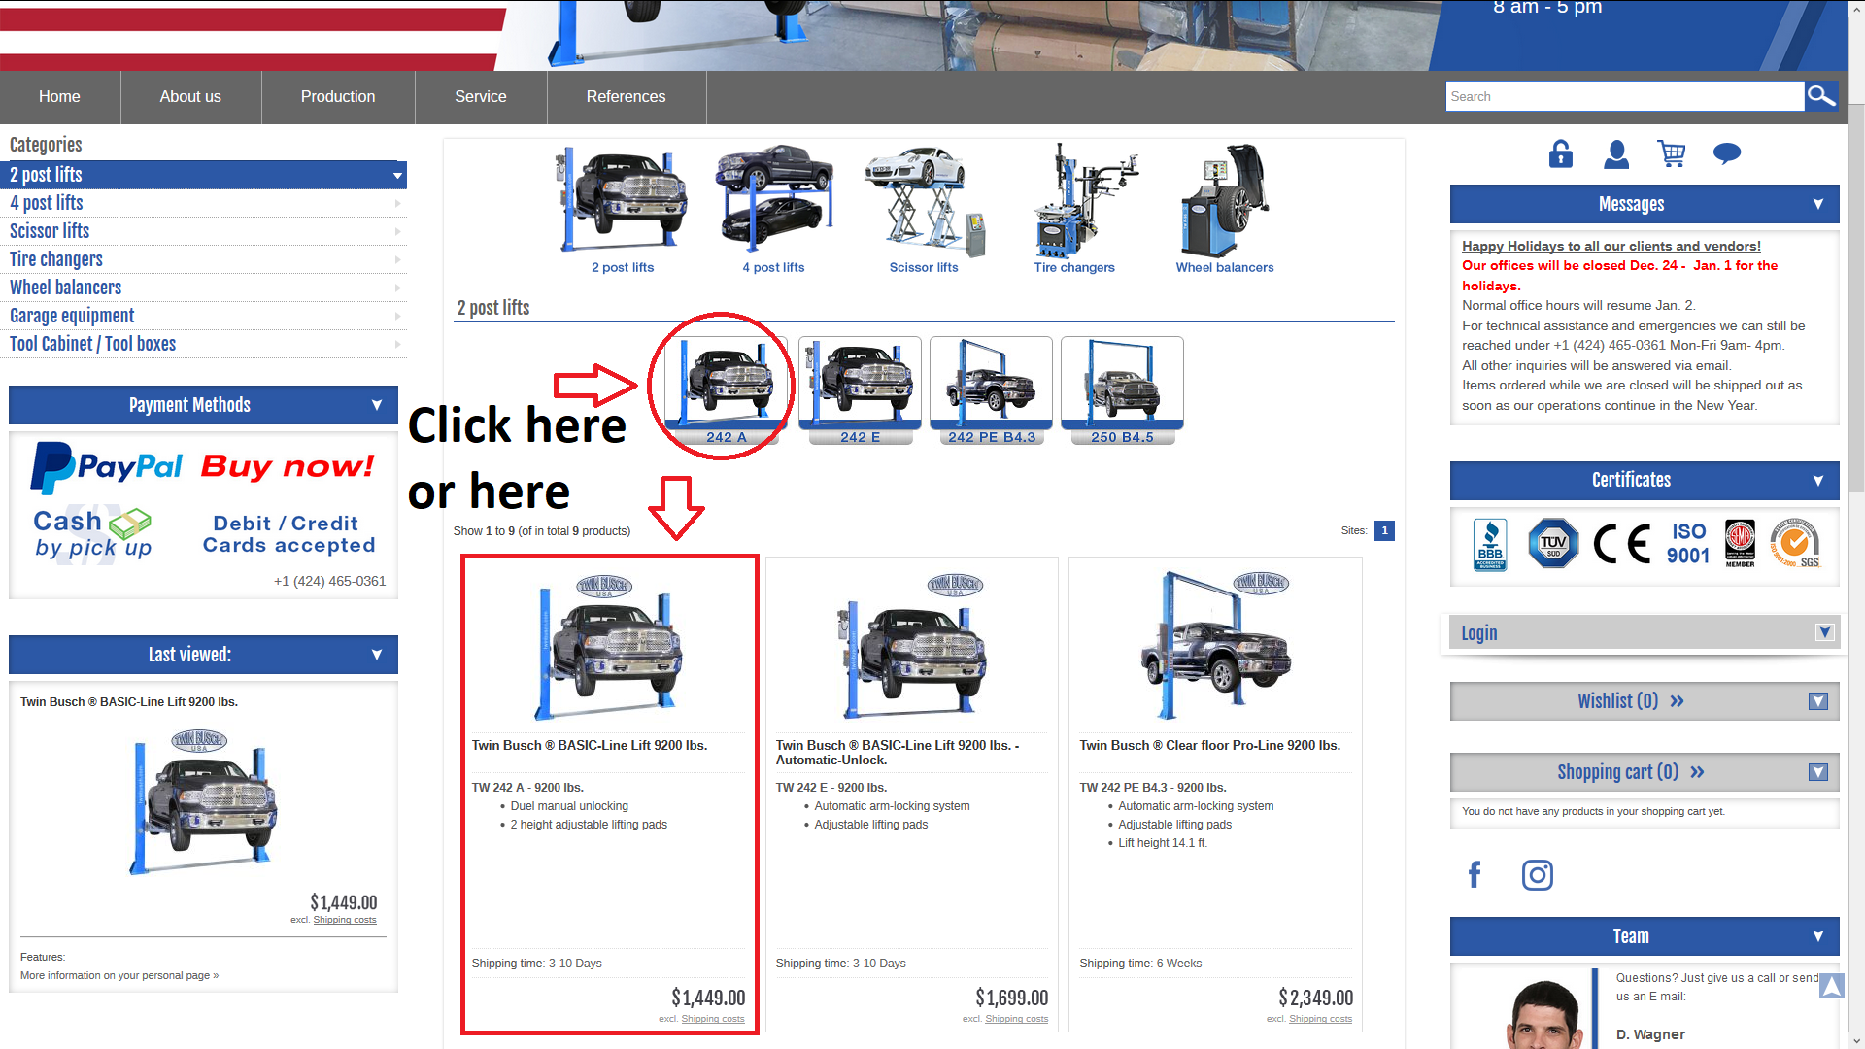Screen dimensions: 1865x1049
Task: Click the search input field
Action: tap(1624, 96)
